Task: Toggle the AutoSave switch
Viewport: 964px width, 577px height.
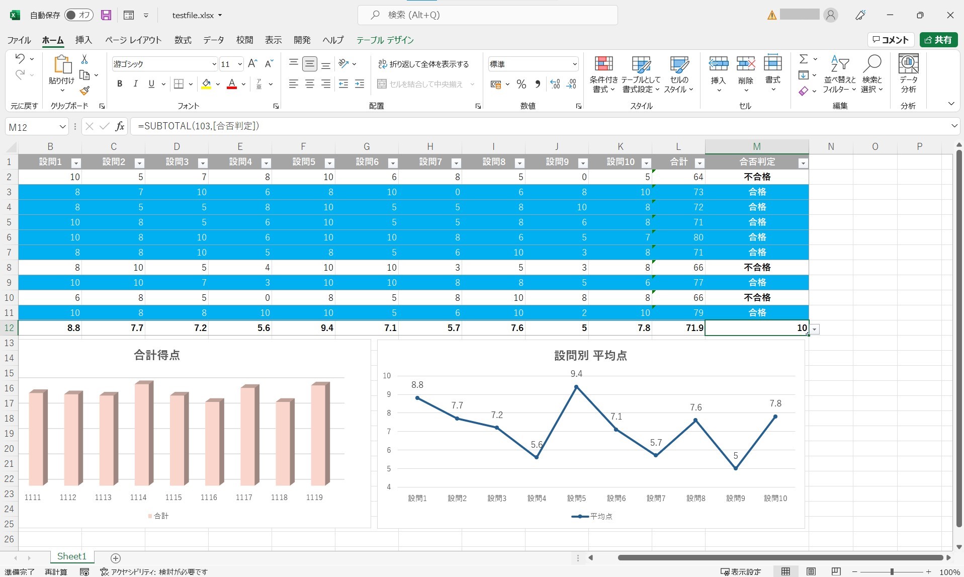Action: click(79, 15)
